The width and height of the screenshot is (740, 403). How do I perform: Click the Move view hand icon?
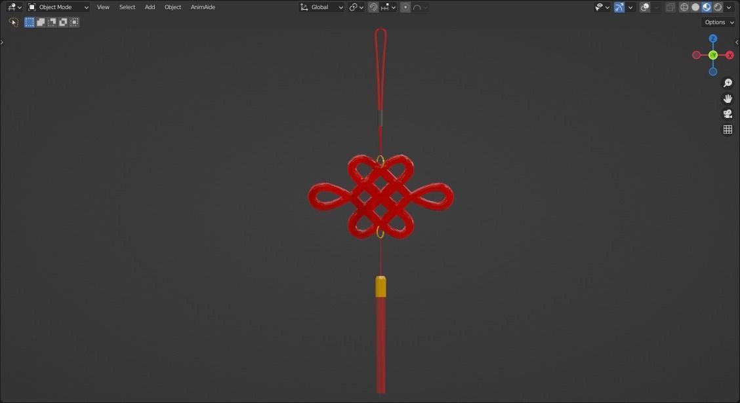point(728,98)
